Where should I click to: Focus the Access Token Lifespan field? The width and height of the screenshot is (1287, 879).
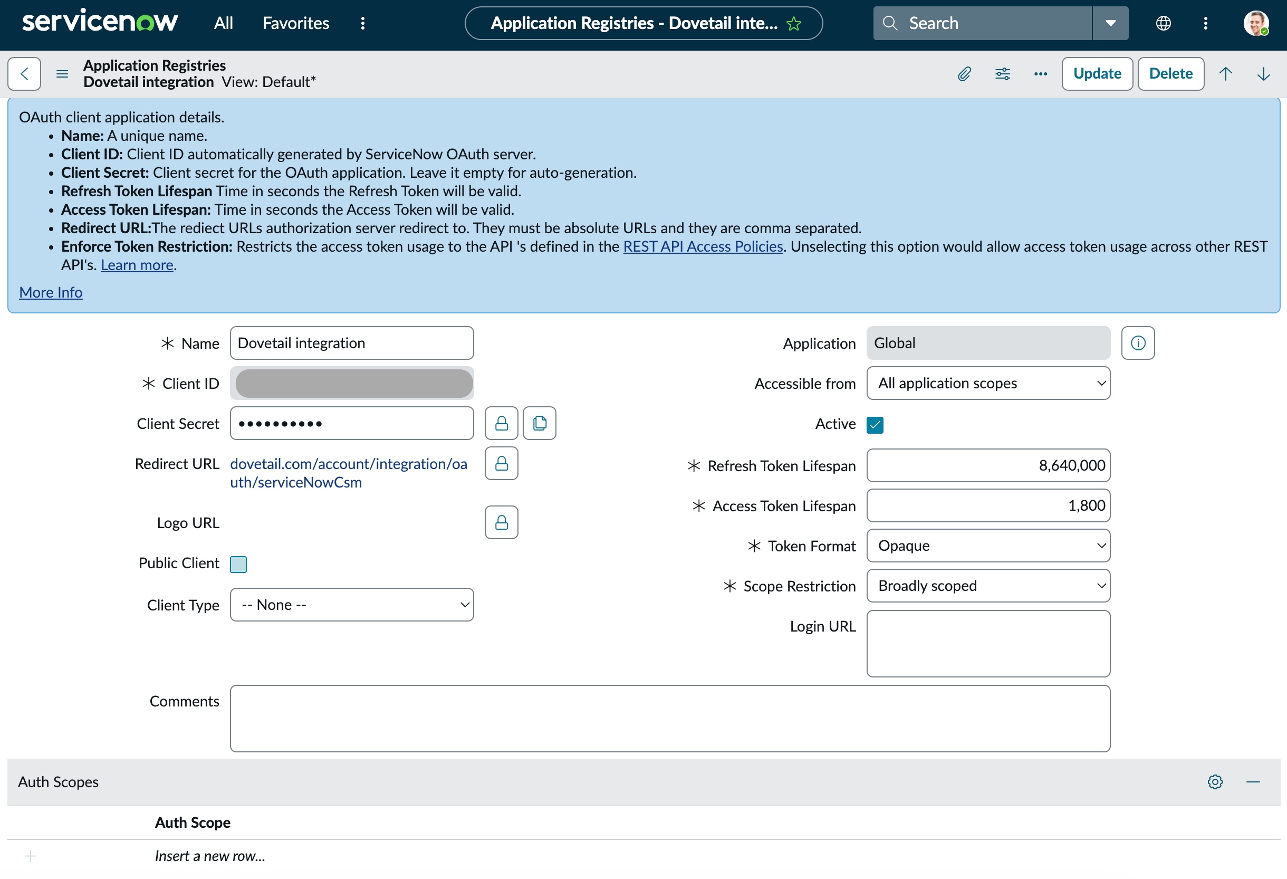[988, 505]
